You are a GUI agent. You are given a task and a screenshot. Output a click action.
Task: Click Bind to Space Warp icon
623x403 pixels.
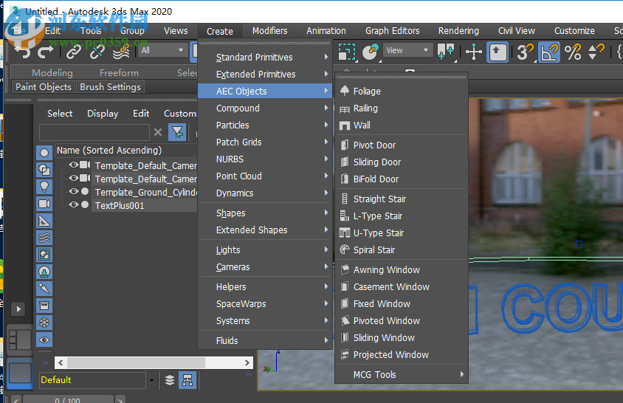click(121, 51)
